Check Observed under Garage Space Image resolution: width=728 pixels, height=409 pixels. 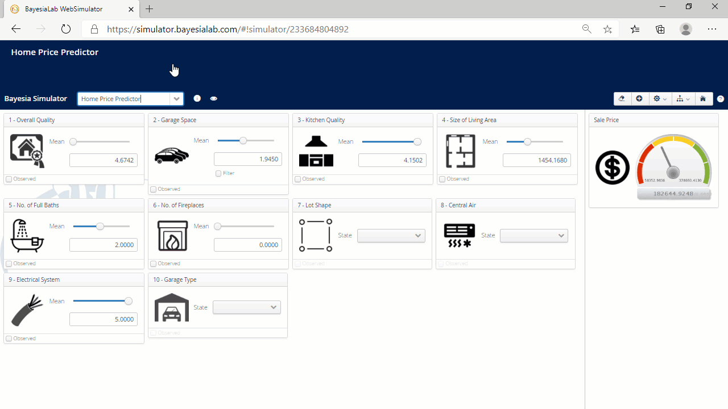coord(153,189)
